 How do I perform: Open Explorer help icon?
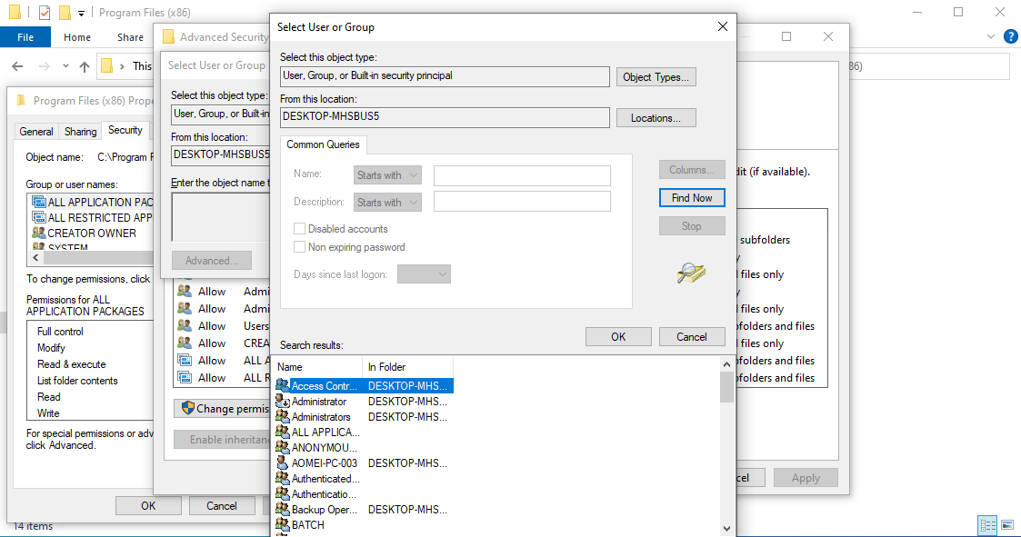tap(1011, 36)
